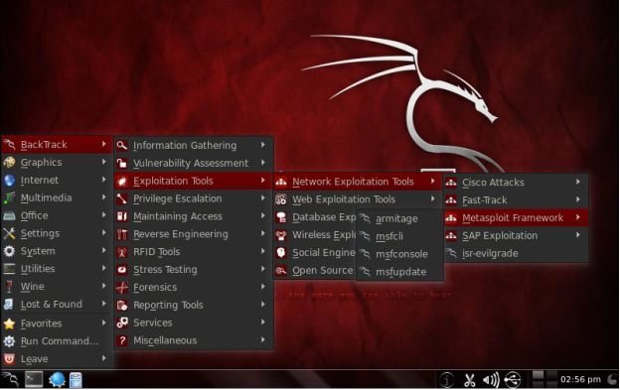
Task: Open the Multimedia menu category
Action: (x=57, y=197)
